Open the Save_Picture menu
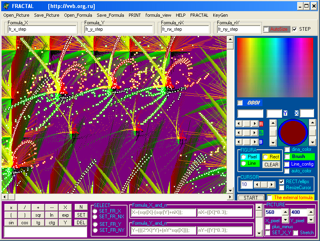 pyautogui.click(x=47, y=15)
